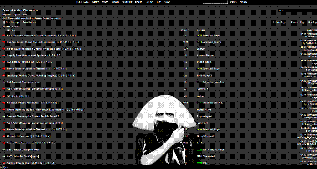Viewport: 317px width, 169px height.
Task: Click the icon beside The New Action Show FAQs thread
Action: point(4,42)
